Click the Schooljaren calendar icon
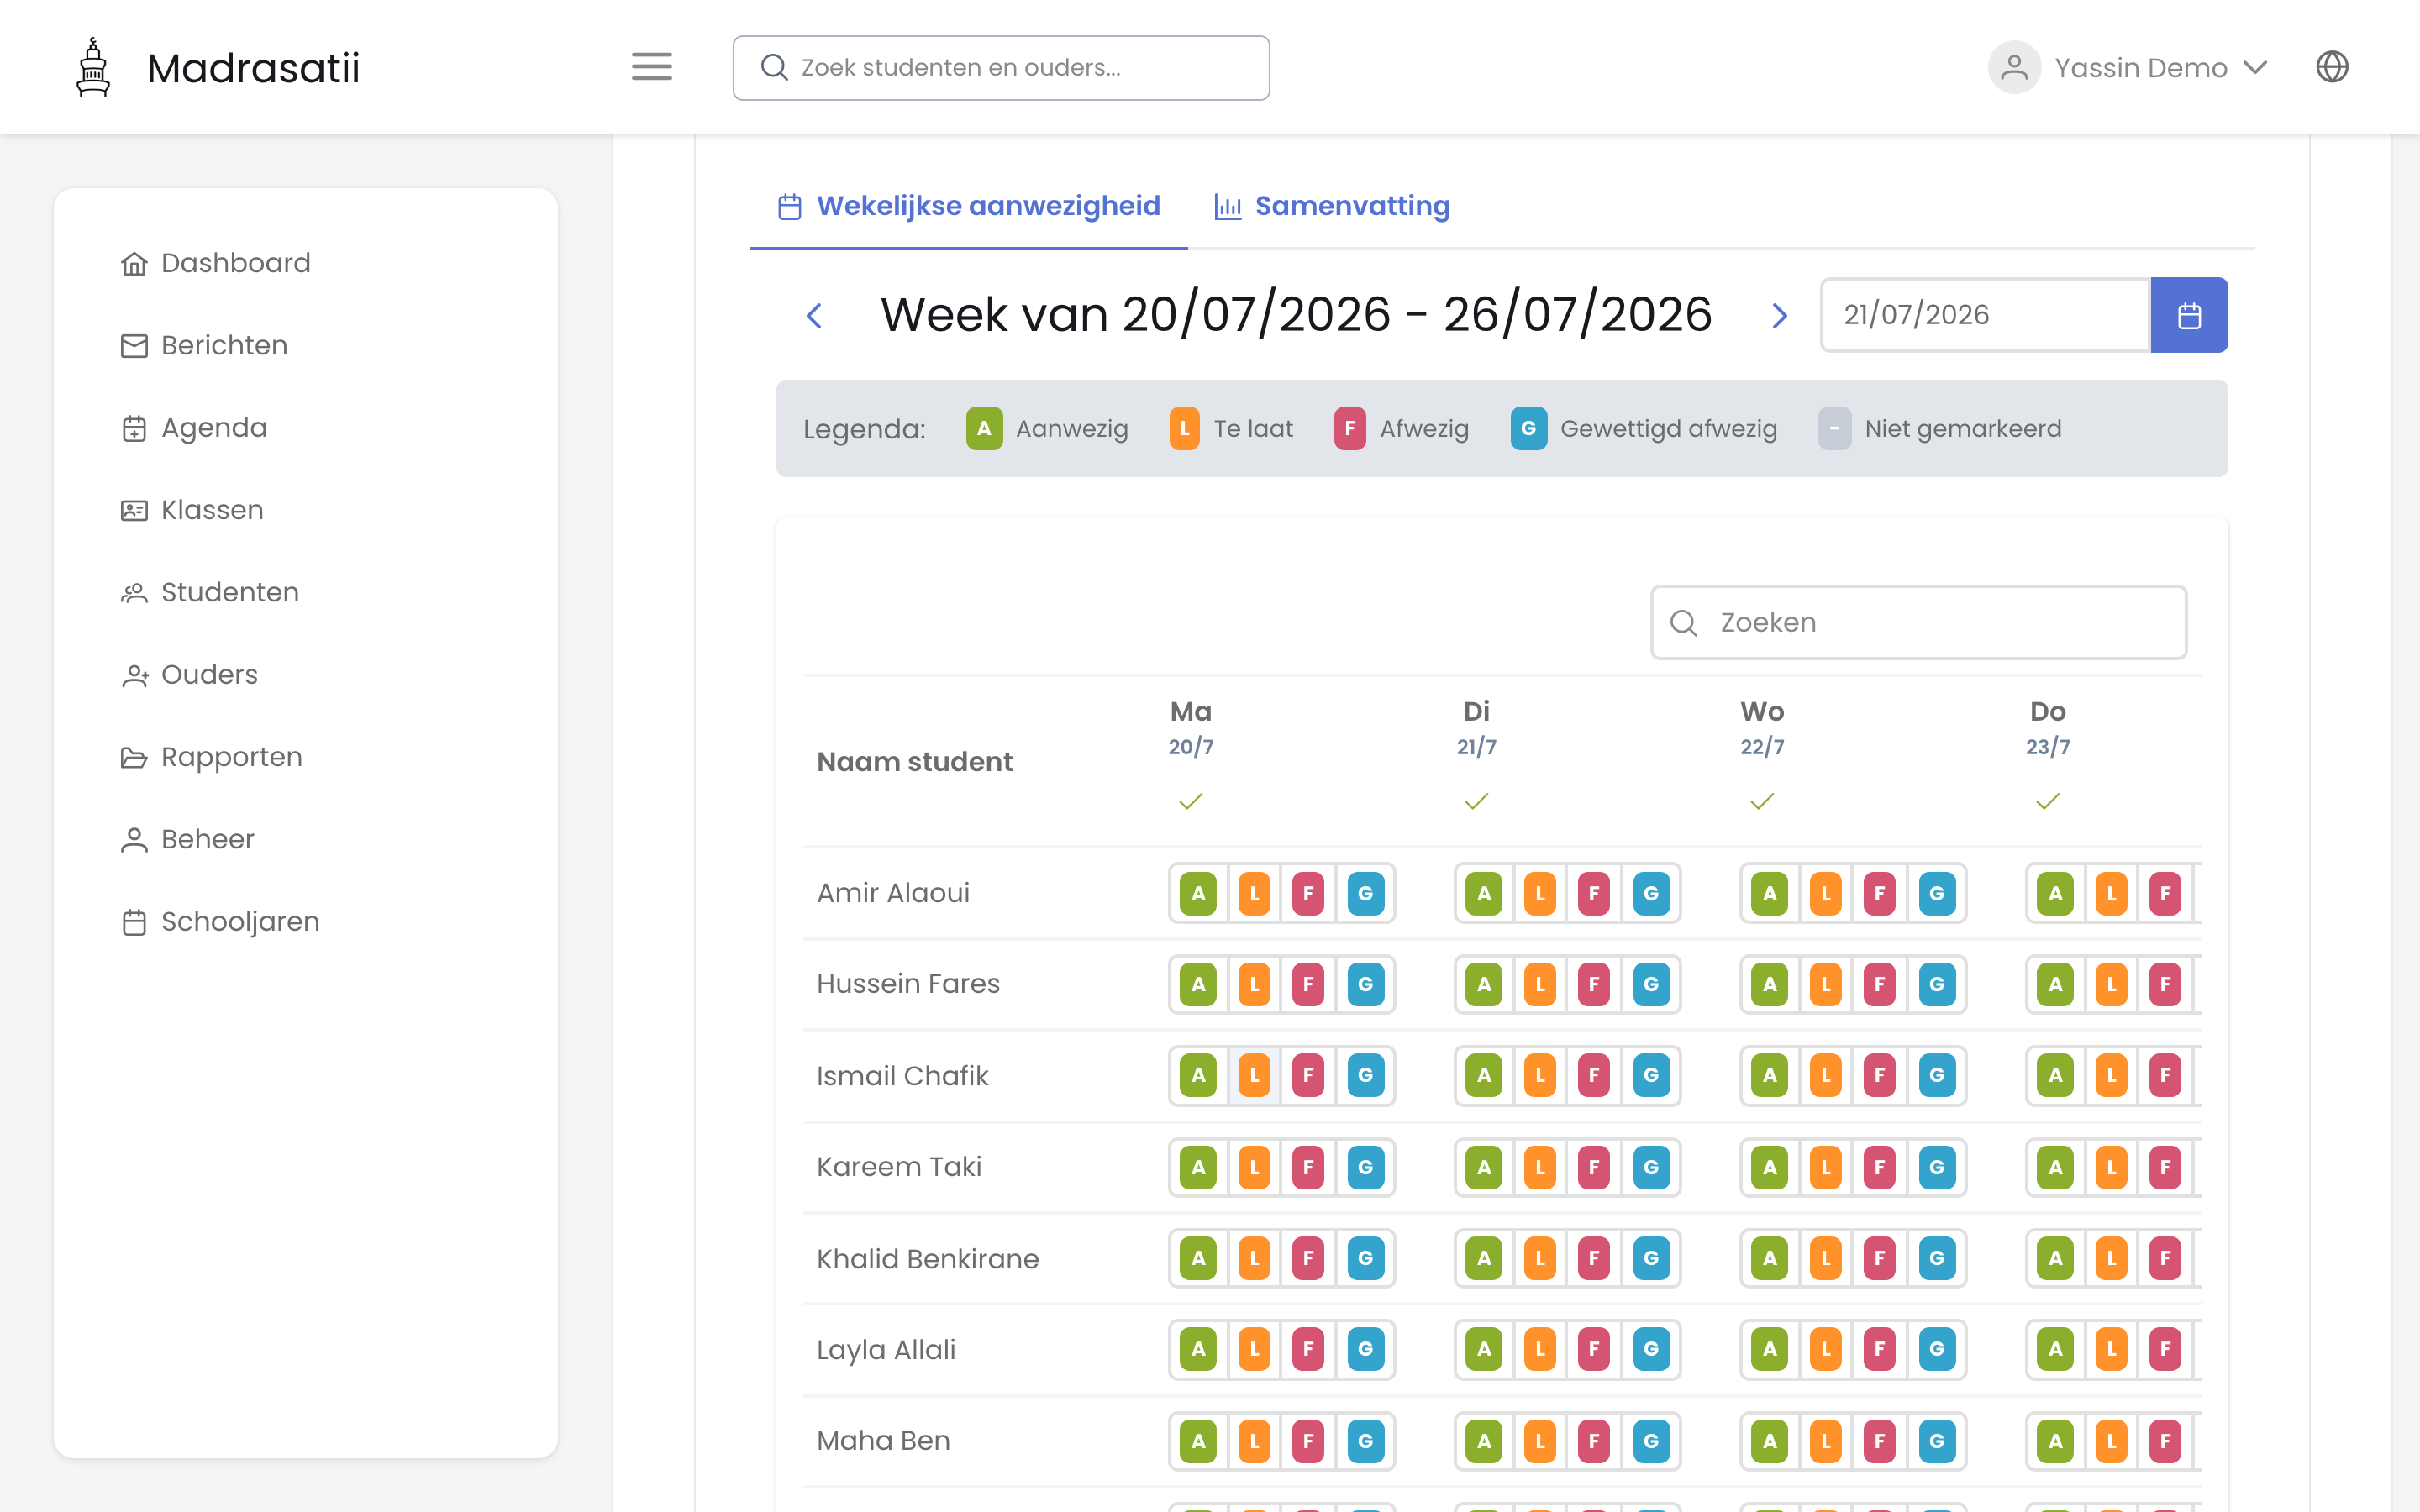 [x=134, y=922]
